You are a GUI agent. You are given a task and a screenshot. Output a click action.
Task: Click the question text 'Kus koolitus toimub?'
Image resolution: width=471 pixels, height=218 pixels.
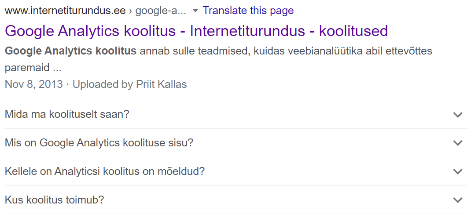[54, 200]
